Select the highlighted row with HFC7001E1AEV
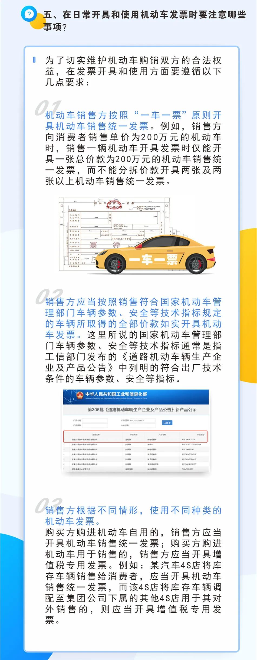This screenshot has width=257, height=660. pos(136,439)
